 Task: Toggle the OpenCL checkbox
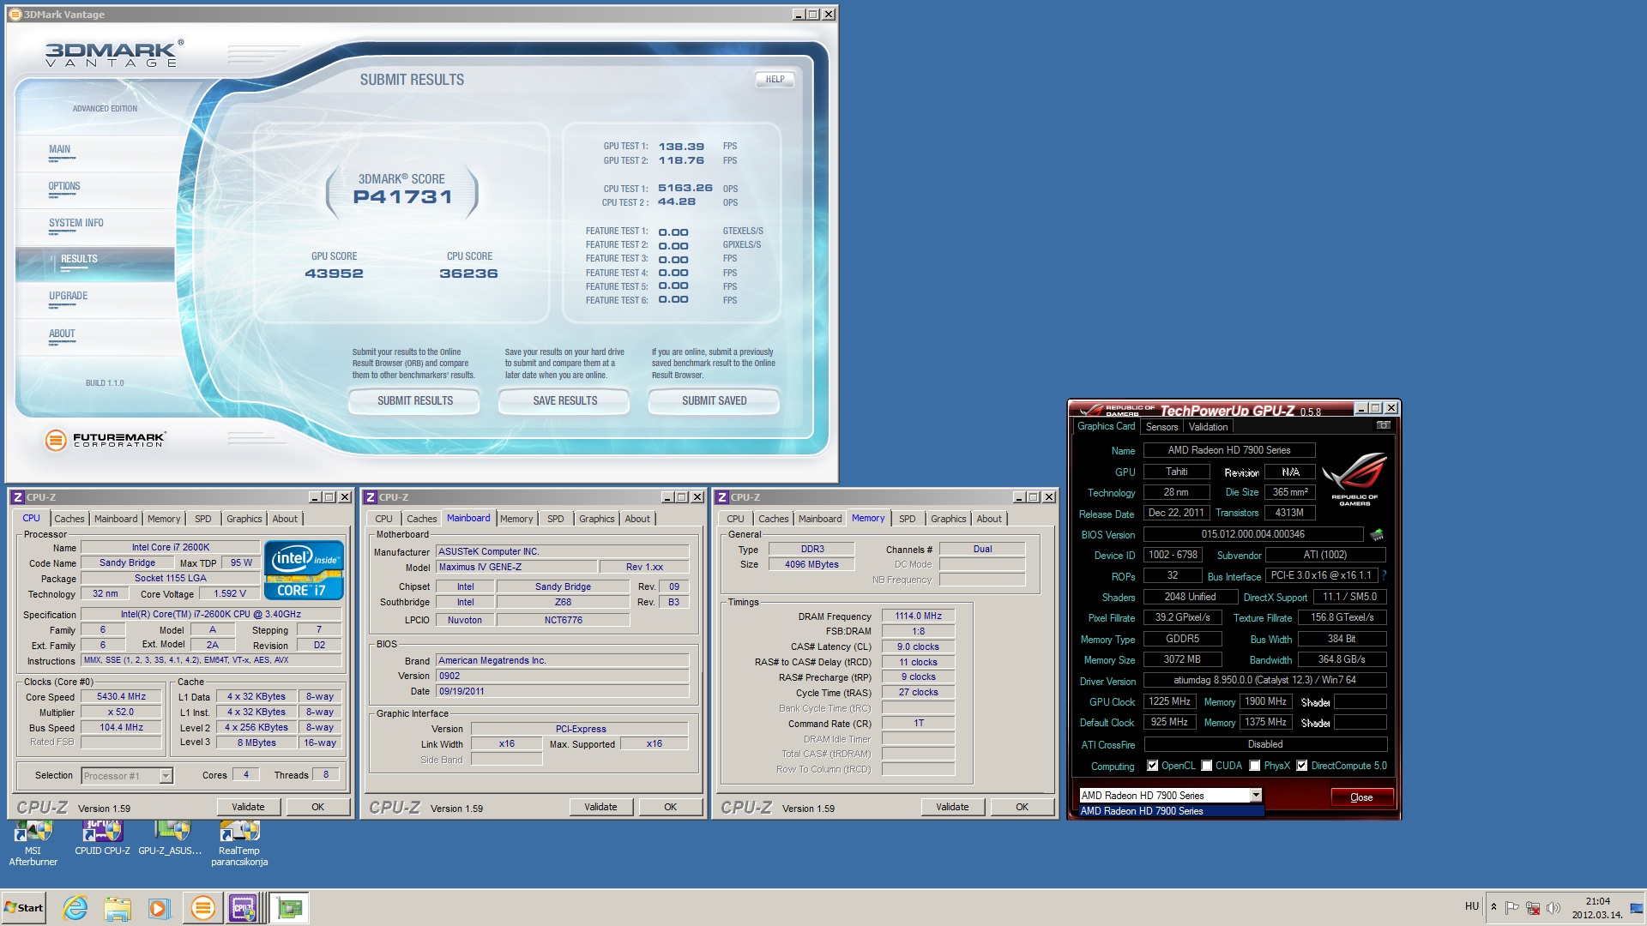1153,766
